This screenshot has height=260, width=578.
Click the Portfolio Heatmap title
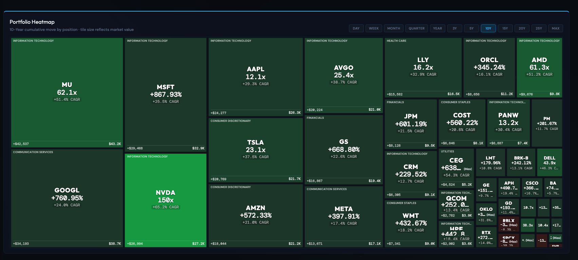tap(32, 22)
